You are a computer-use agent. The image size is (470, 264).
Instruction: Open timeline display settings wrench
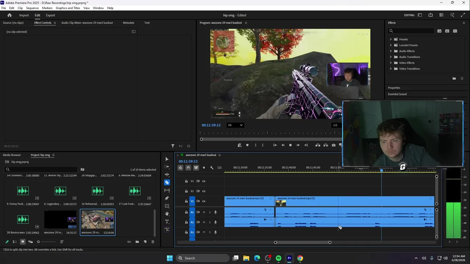211,168
